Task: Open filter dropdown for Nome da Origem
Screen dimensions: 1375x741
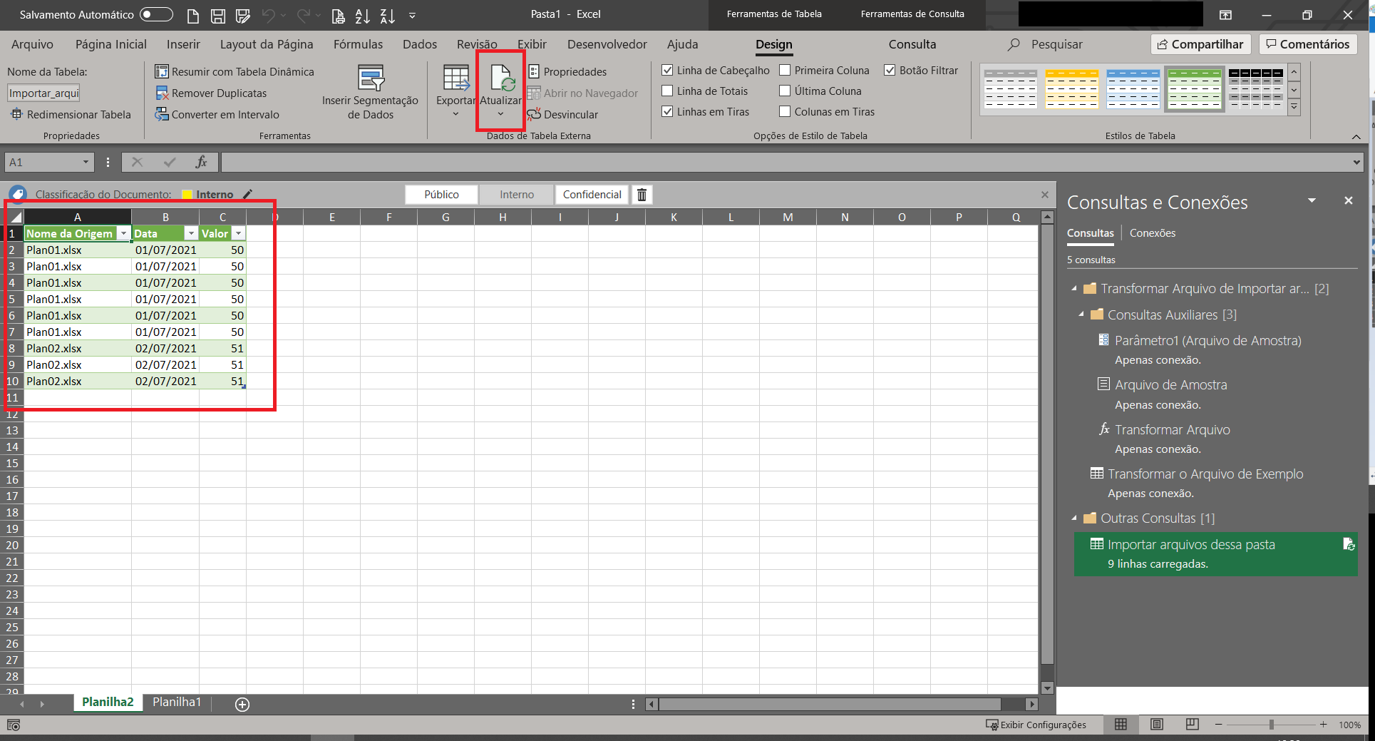Action: (x=123, y=233)
